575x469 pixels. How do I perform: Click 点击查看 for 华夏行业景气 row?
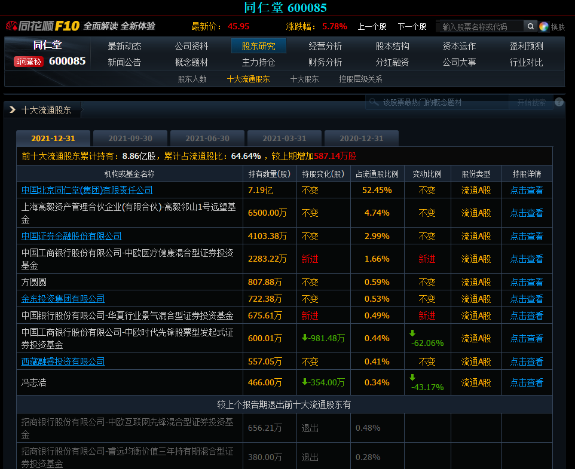pyautogui.click(x=527, y=315)
